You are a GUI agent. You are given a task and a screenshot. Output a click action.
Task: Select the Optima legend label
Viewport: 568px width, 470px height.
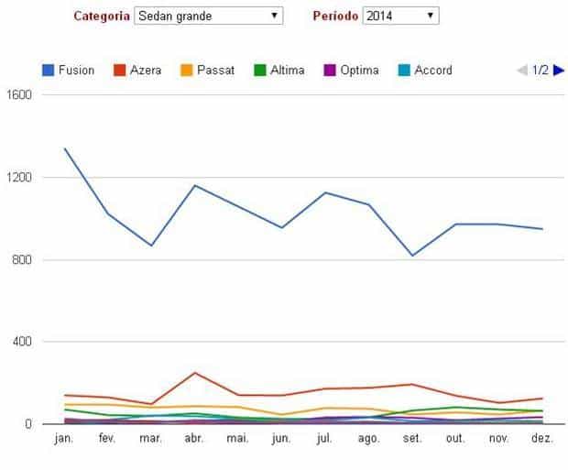point(359,71)
